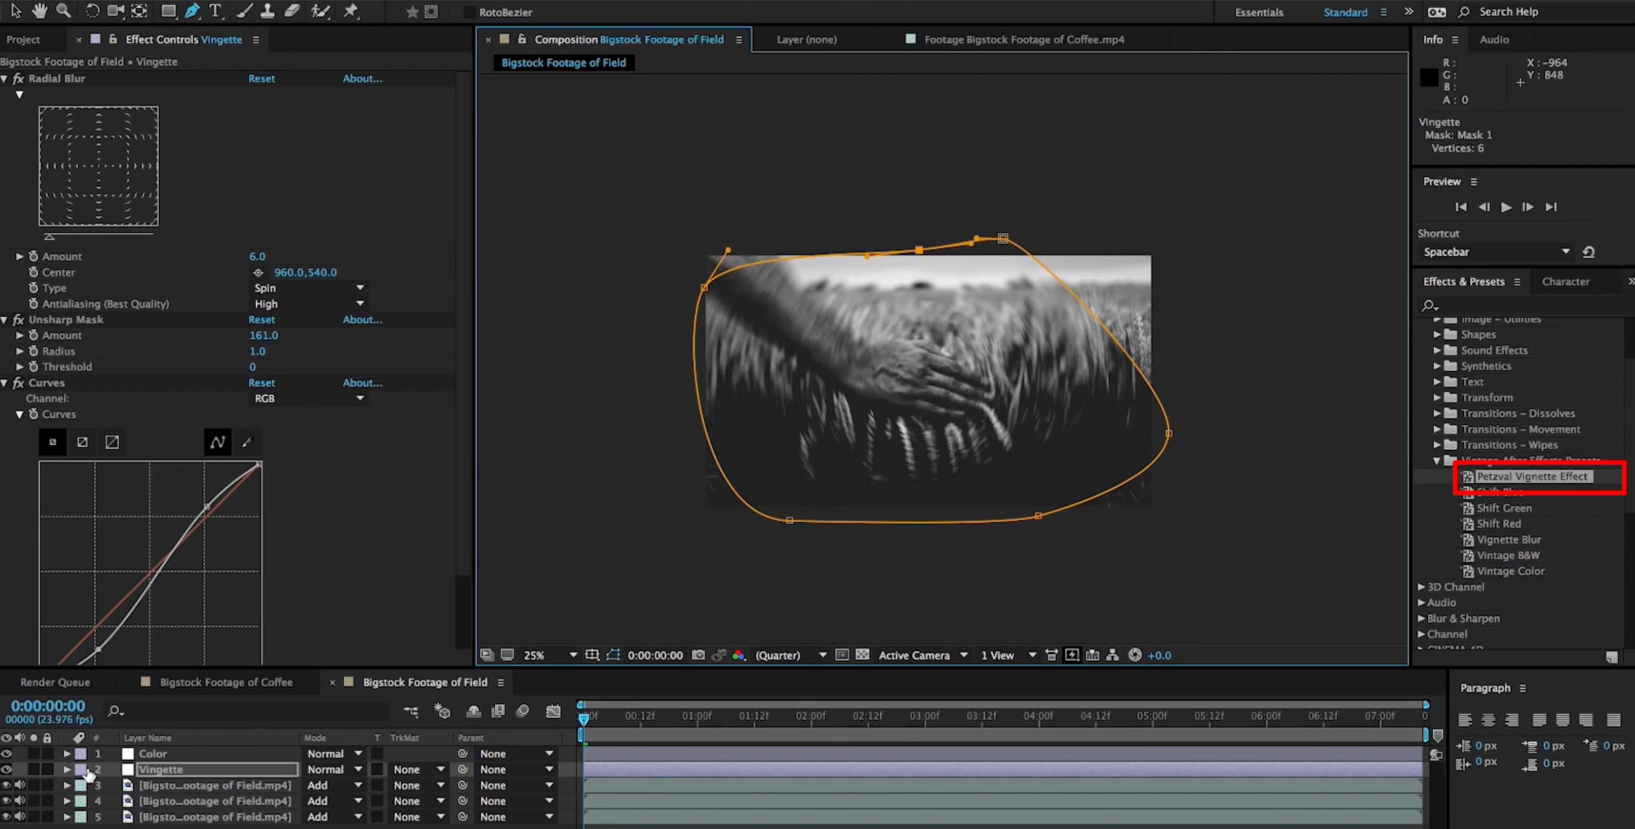1635x829 pixels.
Task: Click the color swatch in the Info panel
Action: click(1428, 78)
